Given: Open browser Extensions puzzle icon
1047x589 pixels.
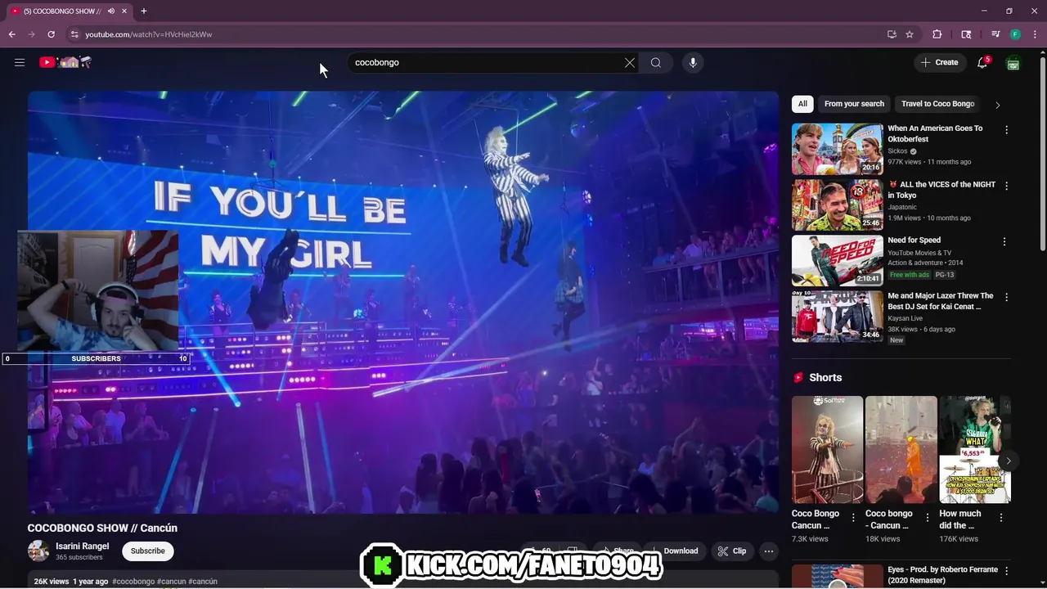Looking at the screenshot, I should 937,34.
